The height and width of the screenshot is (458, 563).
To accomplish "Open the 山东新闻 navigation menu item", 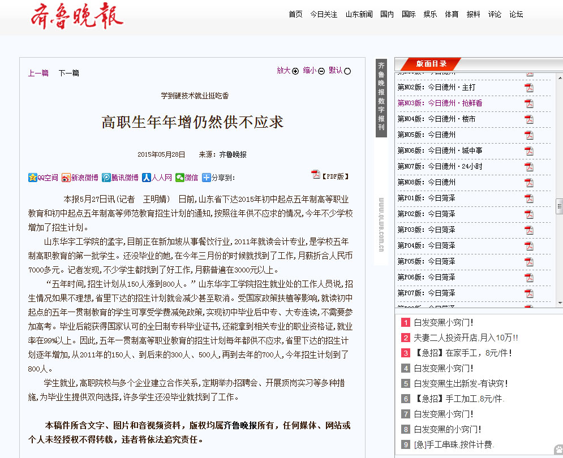I will [359, 14].
